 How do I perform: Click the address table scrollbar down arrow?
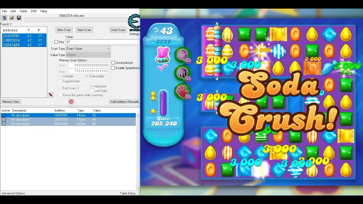[138, 188]
